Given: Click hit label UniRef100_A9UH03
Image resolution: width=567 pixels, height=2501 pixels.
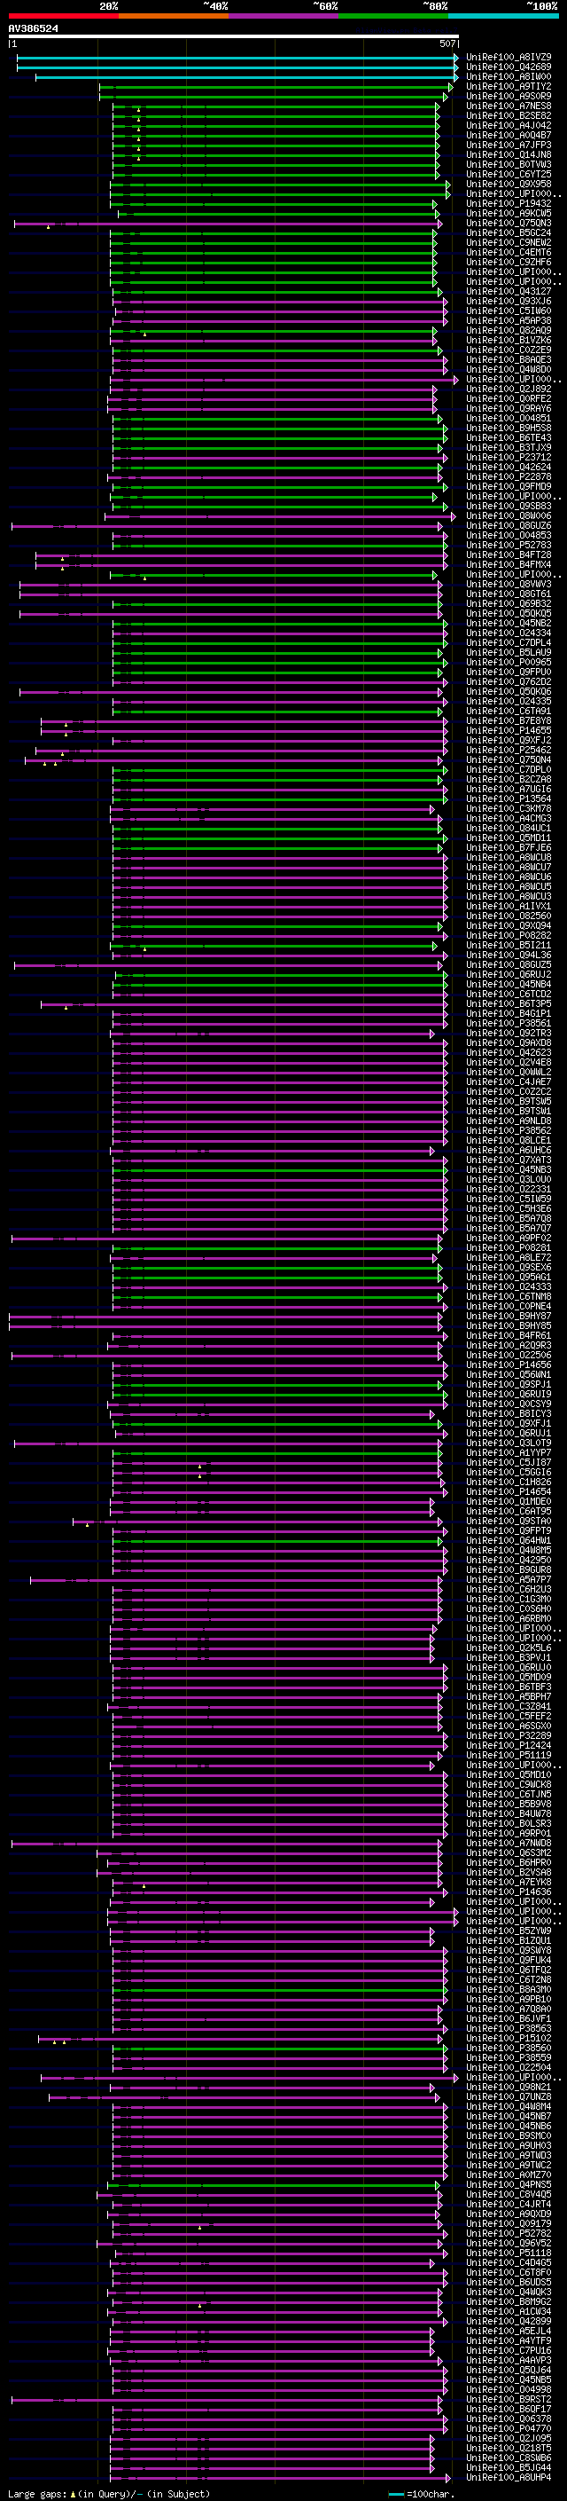Looking at the screenshot, I should pos(509,2145).
